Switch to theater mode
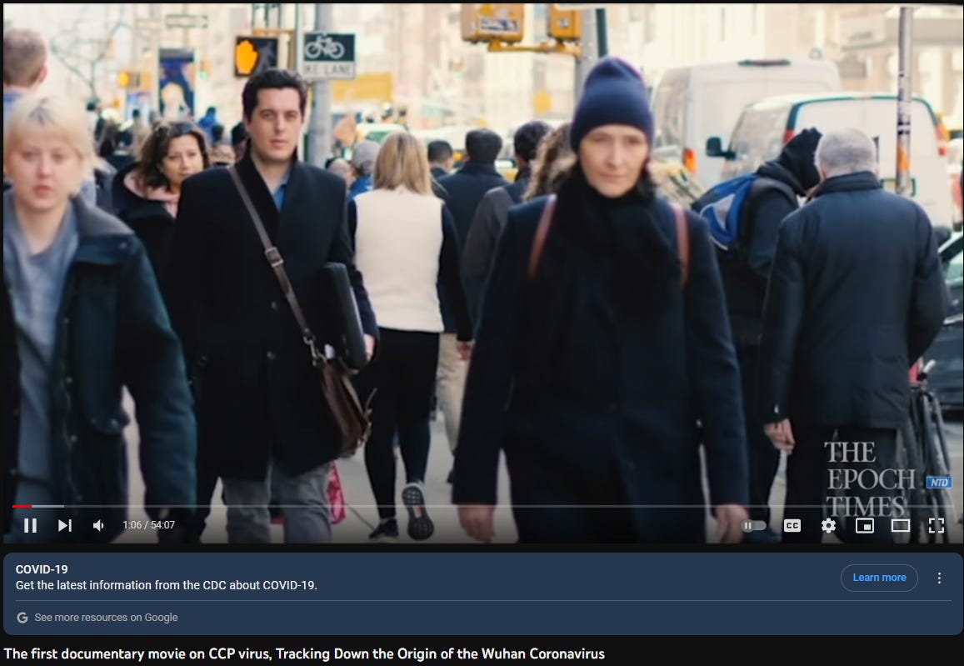The image size is (964, 666). point(901,525)
